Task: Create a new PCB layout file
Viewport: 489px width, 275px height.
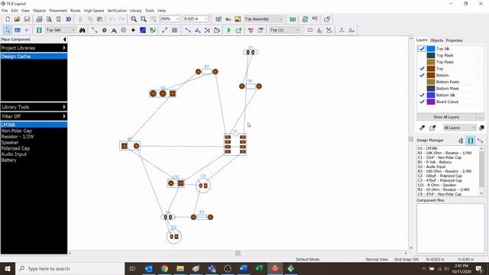Action: coord(8,19)
